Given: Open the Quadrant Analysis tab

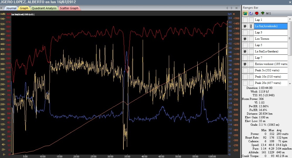Looking at the screenshot, I should [x=44, y=8].
